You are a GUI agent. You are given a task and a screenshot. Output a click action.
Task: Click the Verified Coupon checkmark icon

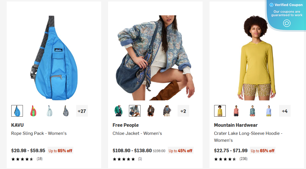click(272, 5)
